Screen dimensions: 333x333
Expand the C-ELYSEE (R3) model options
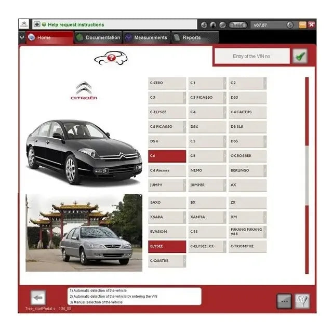(225, 246)
